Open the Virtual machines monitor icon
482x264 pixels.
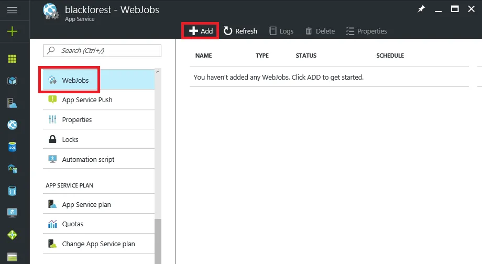12,213
